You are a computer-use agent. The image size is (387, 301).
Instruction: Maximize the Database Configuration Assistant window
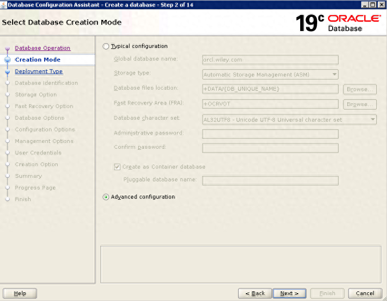tap(373, 4)
